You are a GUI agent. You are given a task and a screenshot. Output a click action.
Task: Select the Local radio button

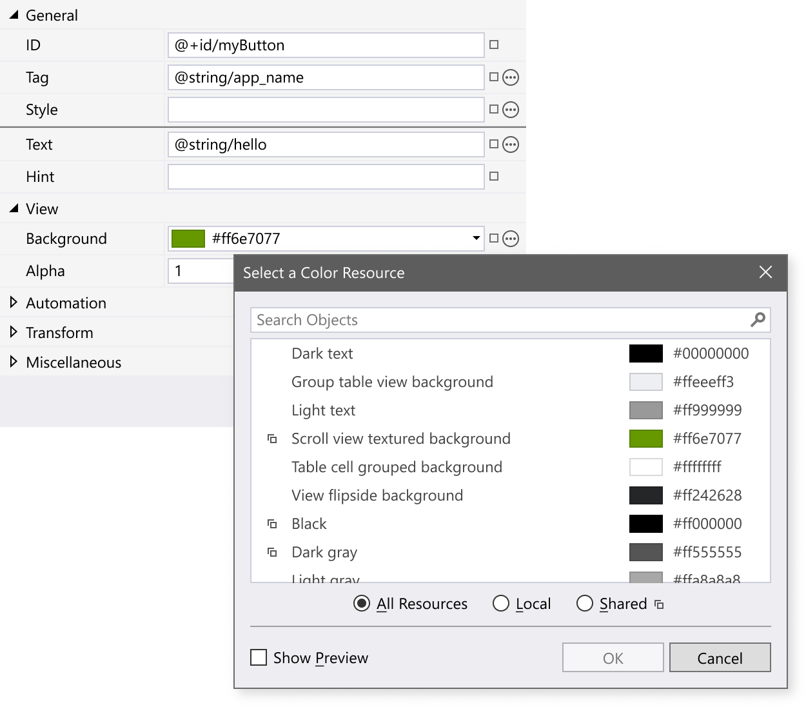point(500,603)
